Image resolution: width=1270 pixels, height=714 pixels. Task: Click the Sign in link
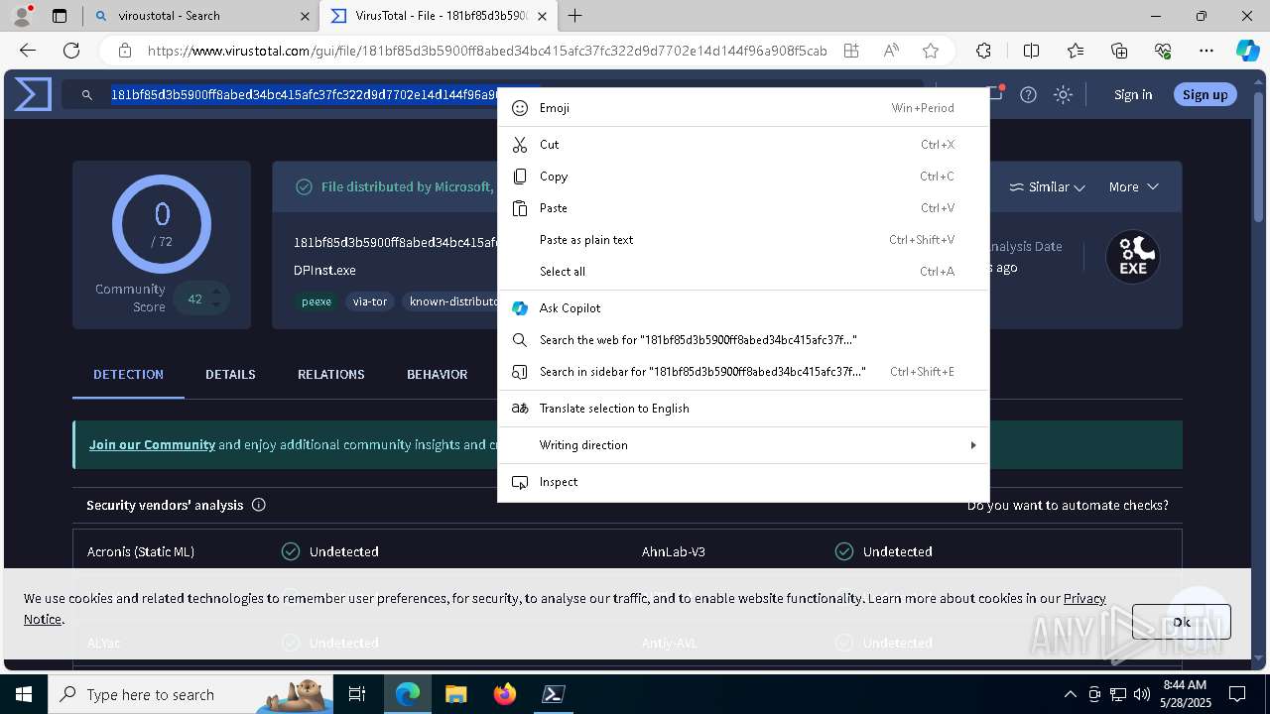point(1133,95)
